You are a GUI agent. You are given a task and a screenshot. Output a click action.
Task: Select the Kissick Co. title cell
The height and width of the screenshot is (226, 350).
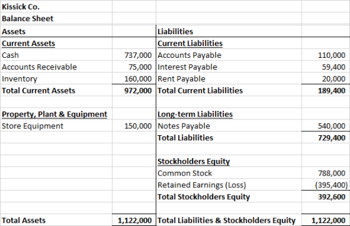pyautogui.click(x=21, y=7)
